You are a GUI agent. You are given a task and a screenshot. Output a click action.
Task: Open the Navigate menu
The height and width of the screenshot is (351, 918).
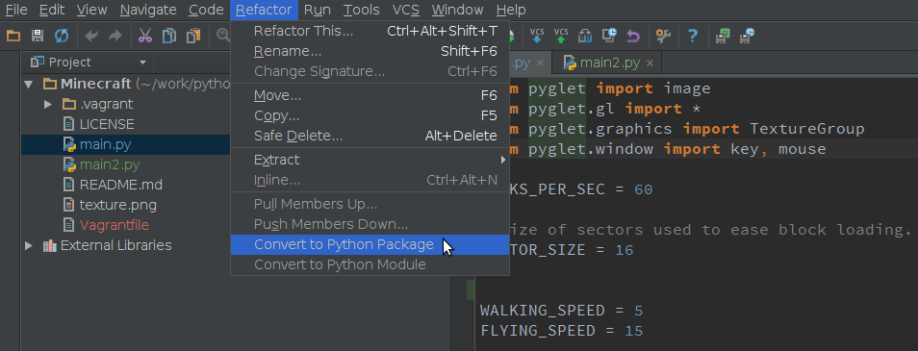(148, 10)
